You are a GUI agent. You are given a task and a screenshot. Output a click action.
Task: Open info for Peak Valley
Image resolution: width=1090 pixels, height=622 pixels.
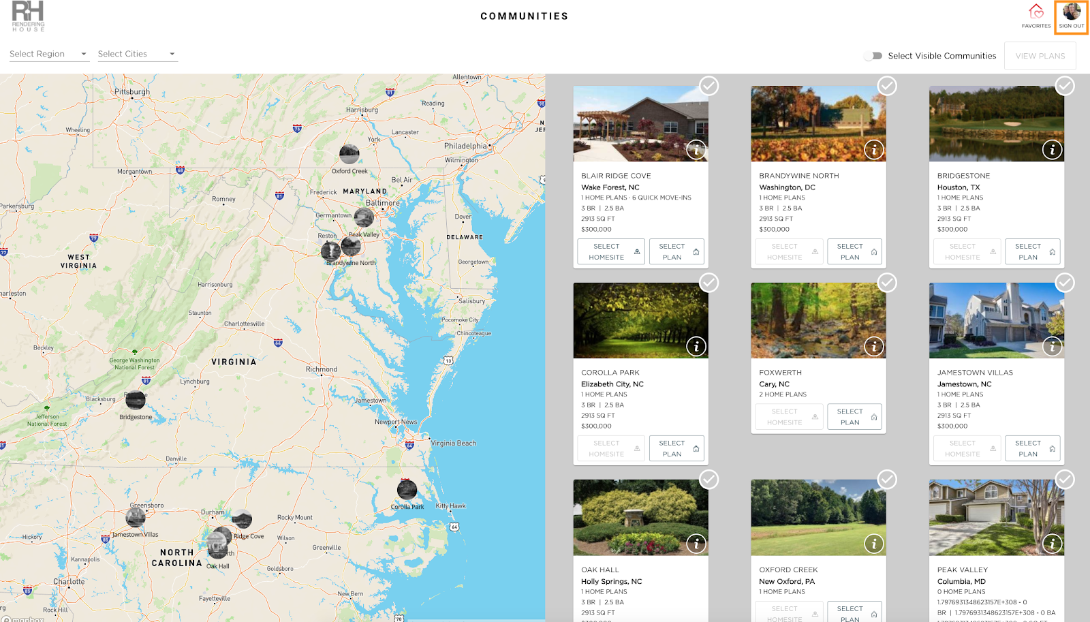1052,544
